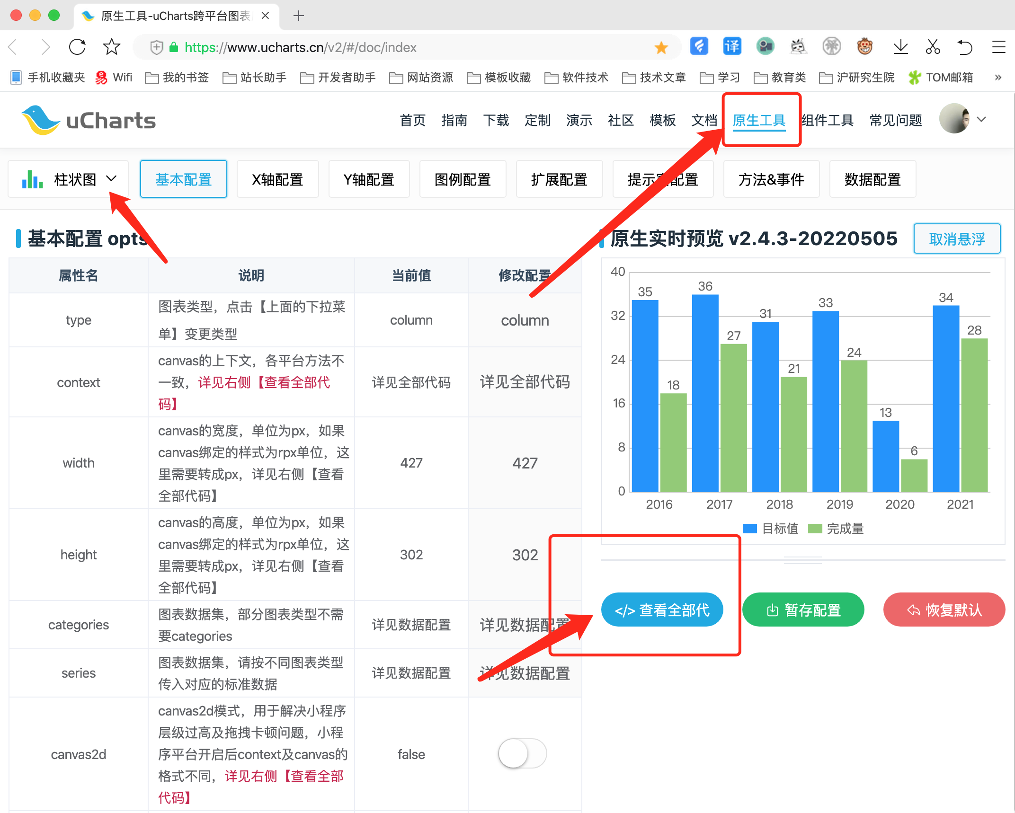This screenshot has height=813, width=1015.
Task: Open 我的书签 bookmark folder
Action: pos(177,77)
